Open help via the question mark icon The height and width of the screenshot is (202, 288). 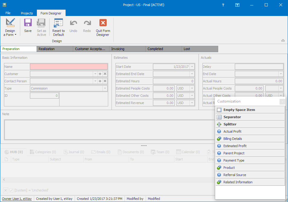(223, 5)
